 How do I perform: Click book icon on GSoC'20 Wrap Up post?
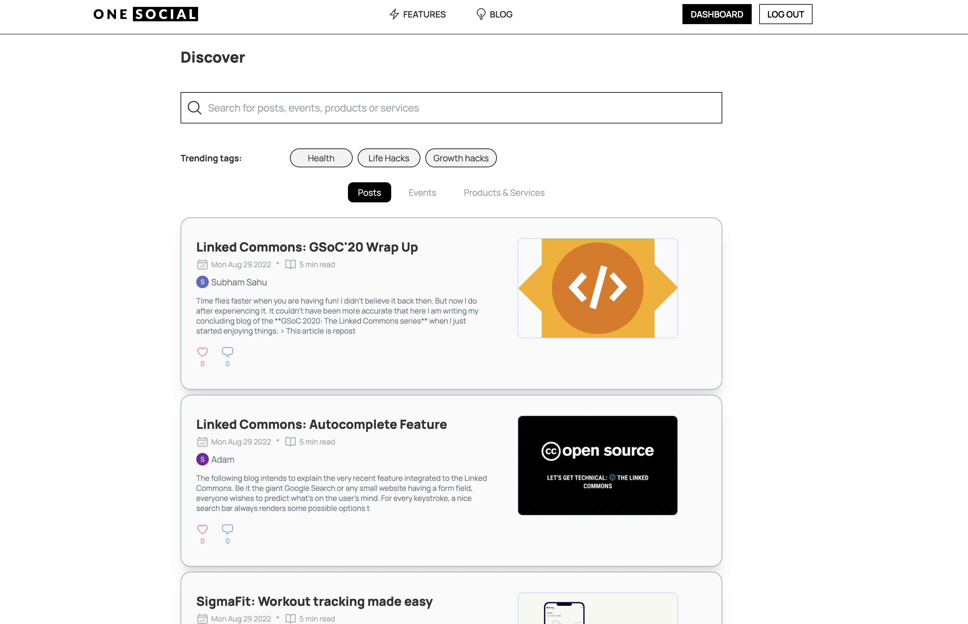click(290, 265)
